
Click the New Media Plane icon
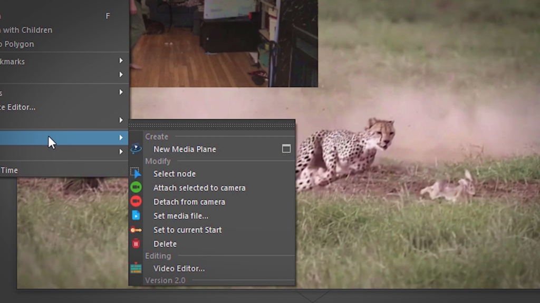pos(136,148)
